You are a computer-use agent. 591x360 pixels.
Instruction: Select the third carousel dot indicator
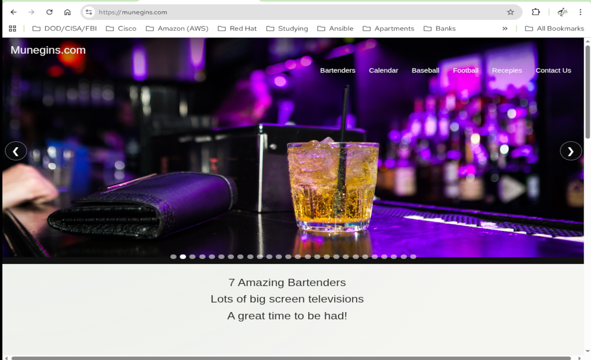pyautogui.click(x=192, y=257)
